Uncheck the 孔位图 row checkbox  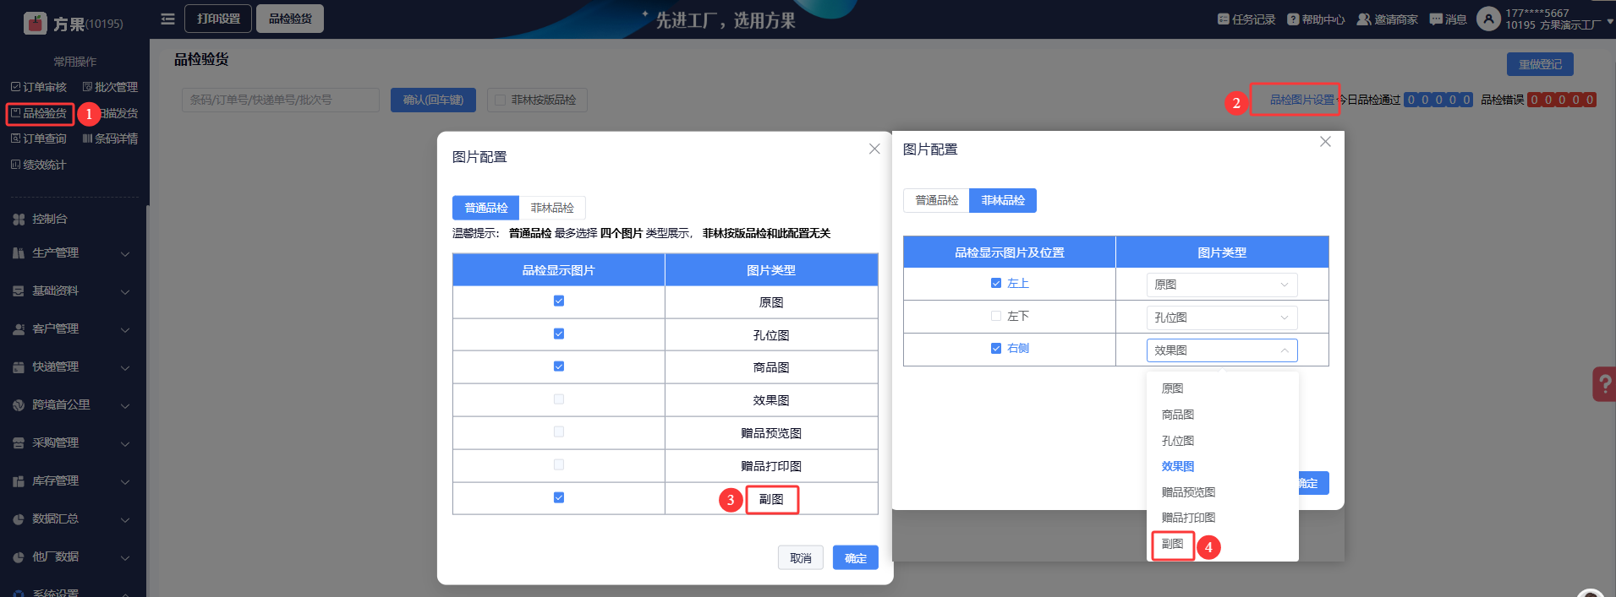click(x=559, y=334)
